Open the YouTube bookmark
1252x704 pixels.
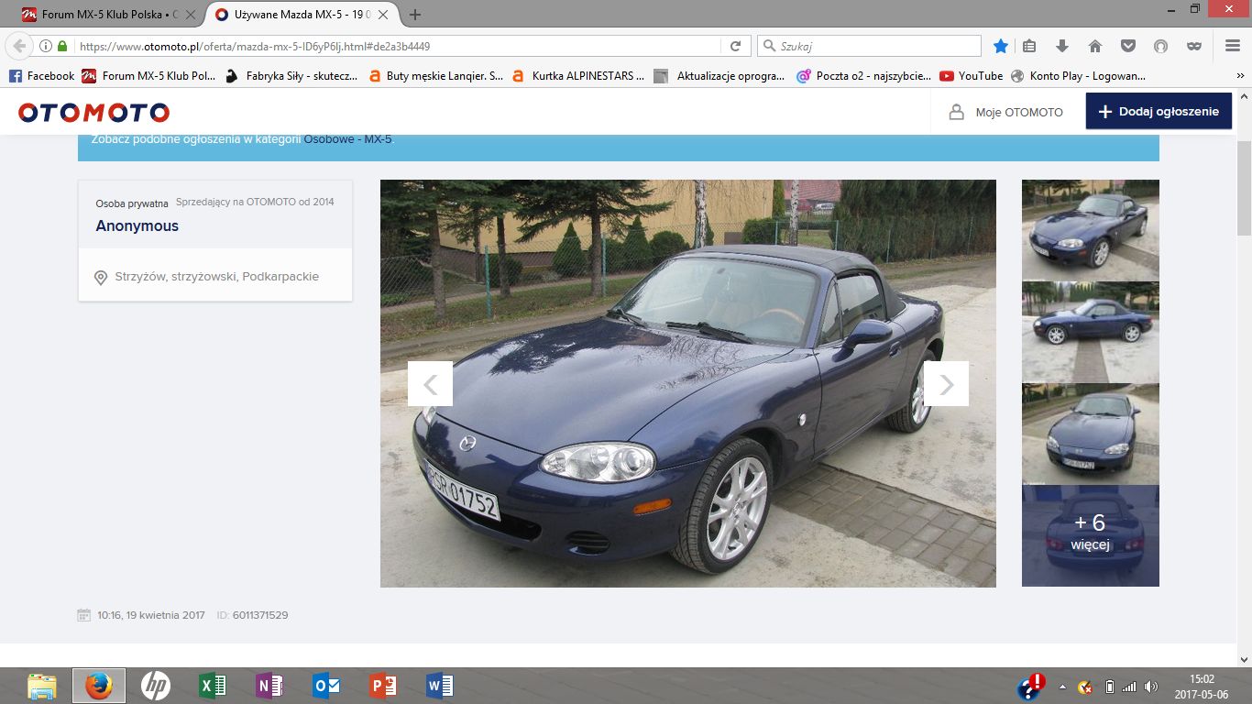coord(971,76)
